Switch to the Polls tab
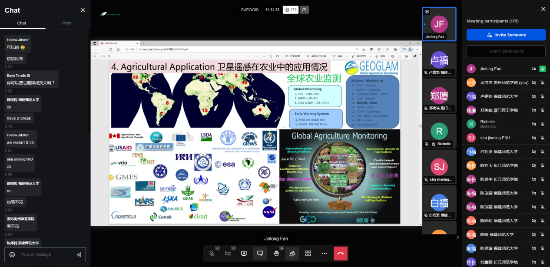This screenshot has width=550, height=267. click(66, 23)
